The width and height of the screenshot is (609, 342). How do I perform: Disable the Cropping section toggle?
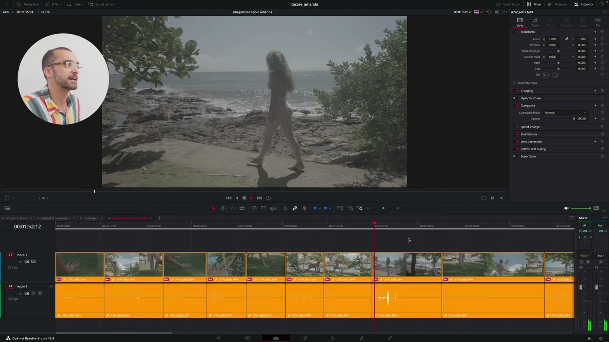pos(516,91)
